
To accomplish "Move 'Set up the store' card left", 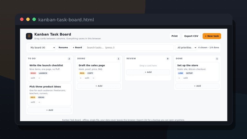I will [x=179, y=78].
